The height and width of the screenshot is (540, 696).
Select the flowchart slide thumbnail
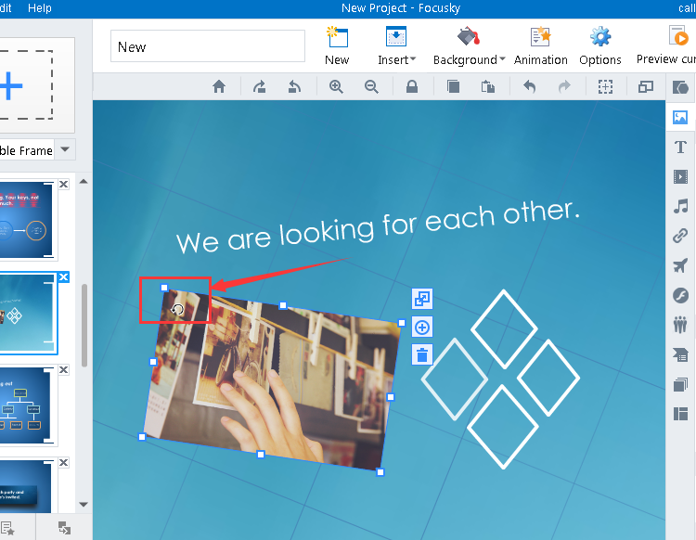click(x=27, y=405)
